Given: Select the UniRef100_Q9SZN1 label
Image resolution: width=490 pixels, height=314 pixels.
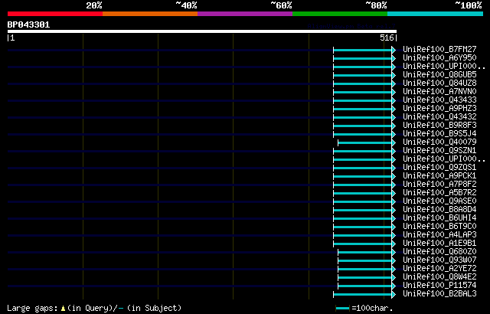Looking at the screenshot, I should click(439, 151).
